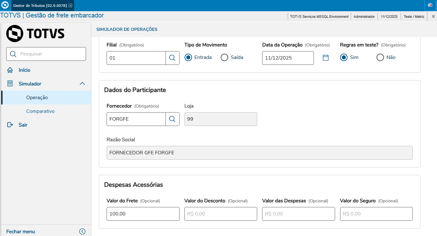The width and height of the screenshot is (437, 236).
Task: Click the Tipo de Movimento label
Action: coord(206,45)
